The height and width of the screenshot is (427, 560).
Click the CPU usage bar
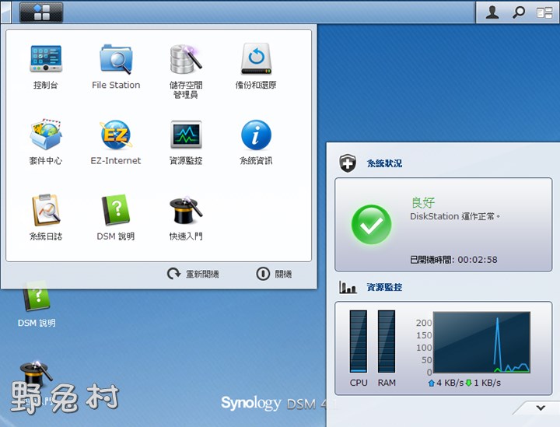359,341
